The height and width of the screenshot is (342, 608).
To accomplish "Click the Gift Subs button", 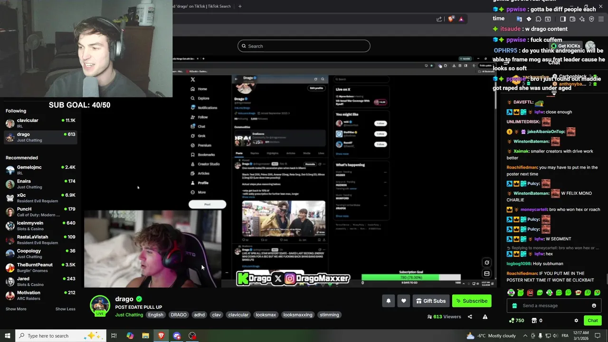I will [x=431, y=301].
